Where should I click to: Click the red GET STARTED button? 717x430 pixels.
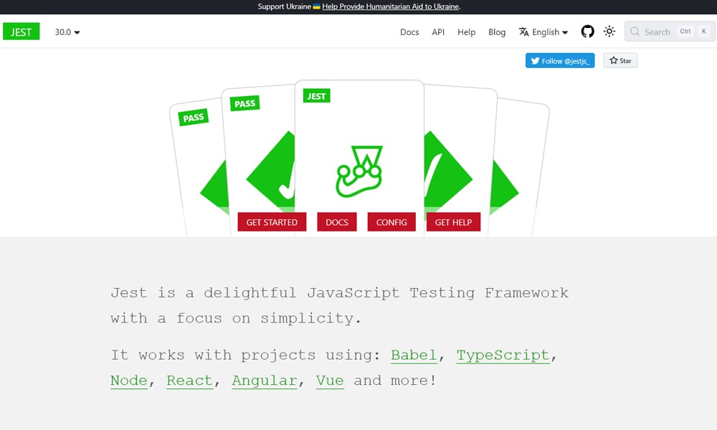[x=272, y=222]
